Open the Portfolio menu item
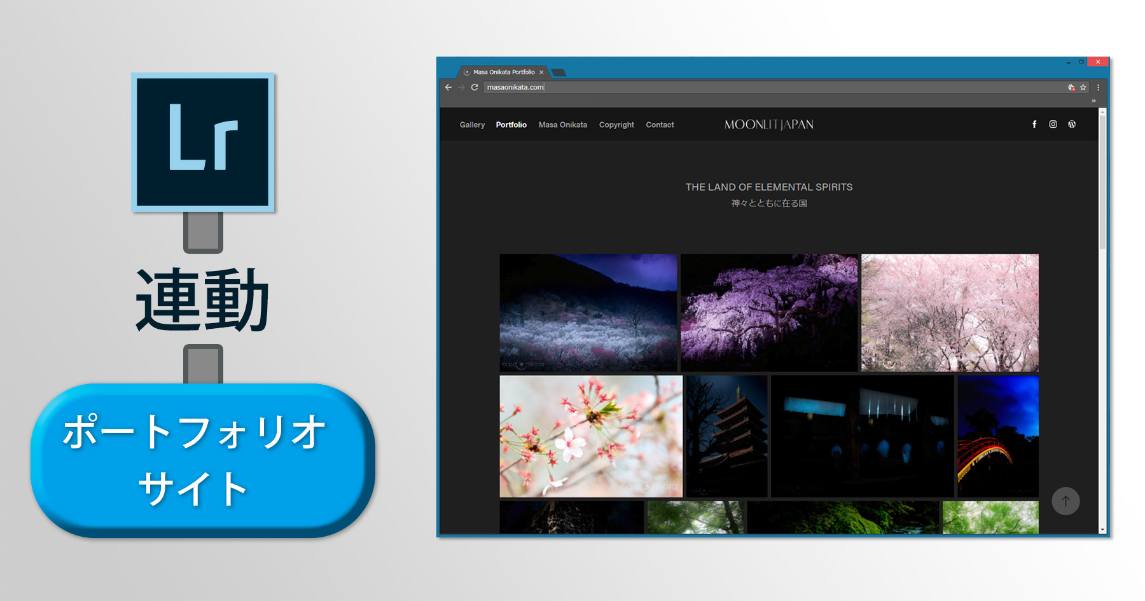Viewport: 1145px width, 601px height. [511, 125]
